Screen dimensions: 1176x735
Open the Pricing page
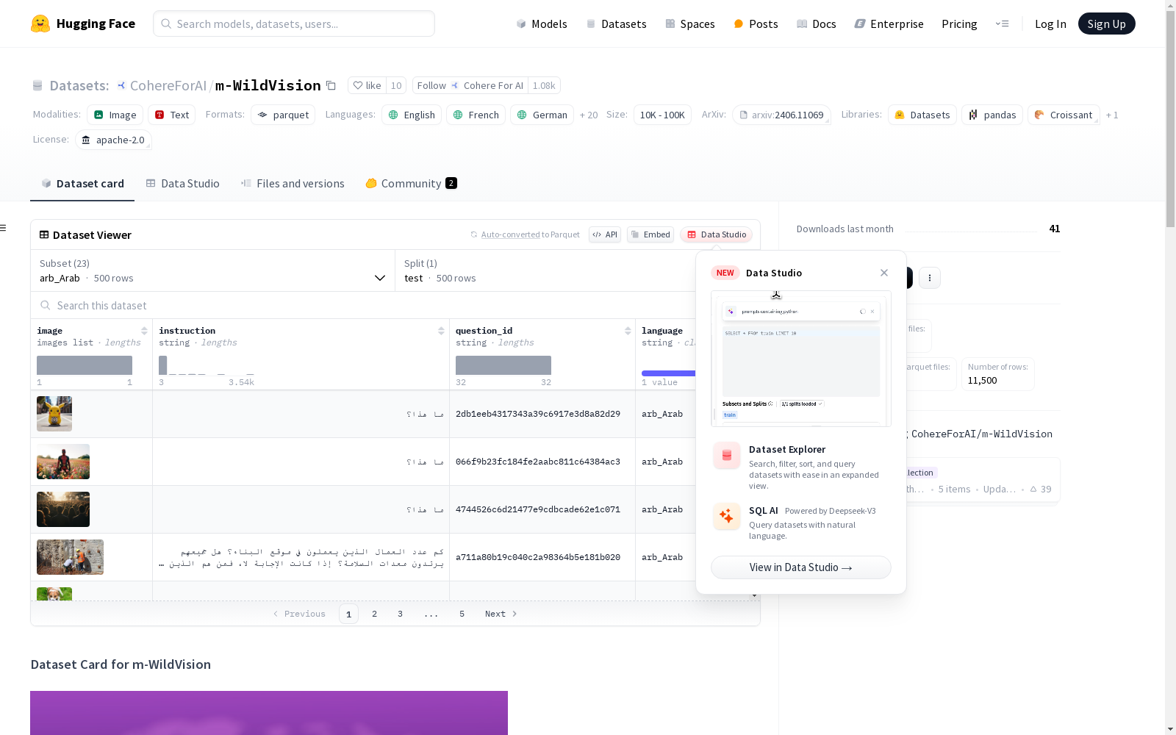tap(959, 24)
